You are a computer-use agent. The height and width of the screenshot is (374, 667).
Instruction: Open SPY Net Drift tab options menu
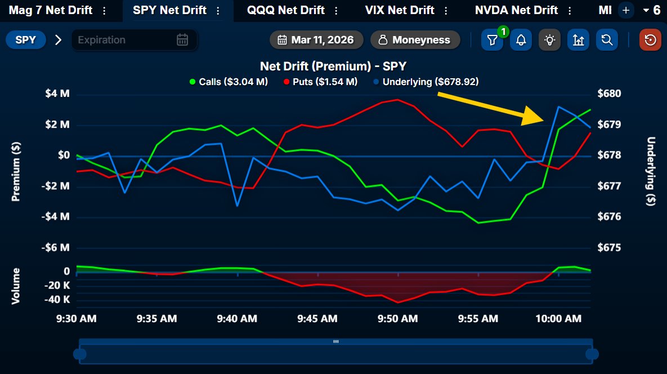click(218, 11)
